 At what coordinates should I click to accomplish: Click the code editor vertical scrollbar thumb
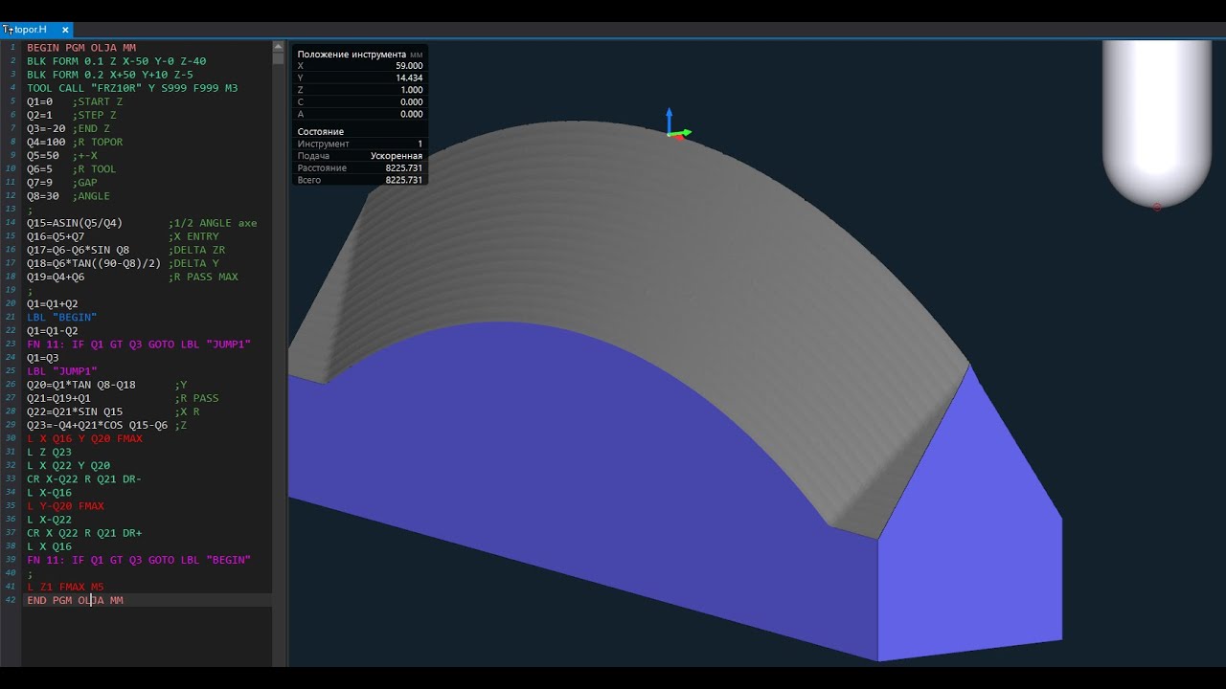(x=279, y=57)
